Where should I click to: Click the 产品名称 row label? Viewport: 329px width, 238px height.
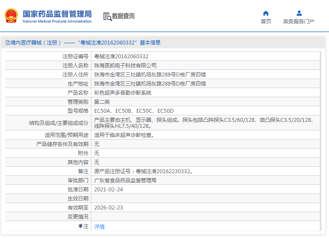[78, 93]
